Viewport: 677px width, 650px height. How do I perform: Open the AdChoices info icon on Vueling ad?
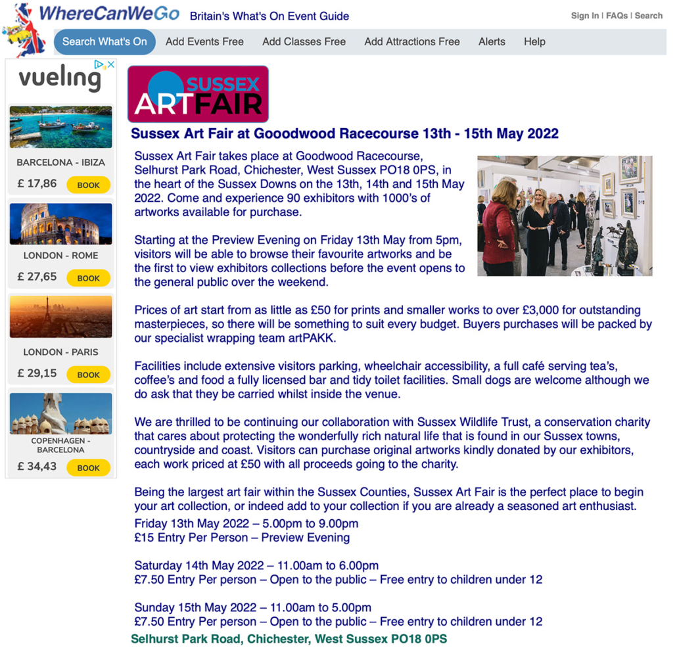click(x=99, y=65)
